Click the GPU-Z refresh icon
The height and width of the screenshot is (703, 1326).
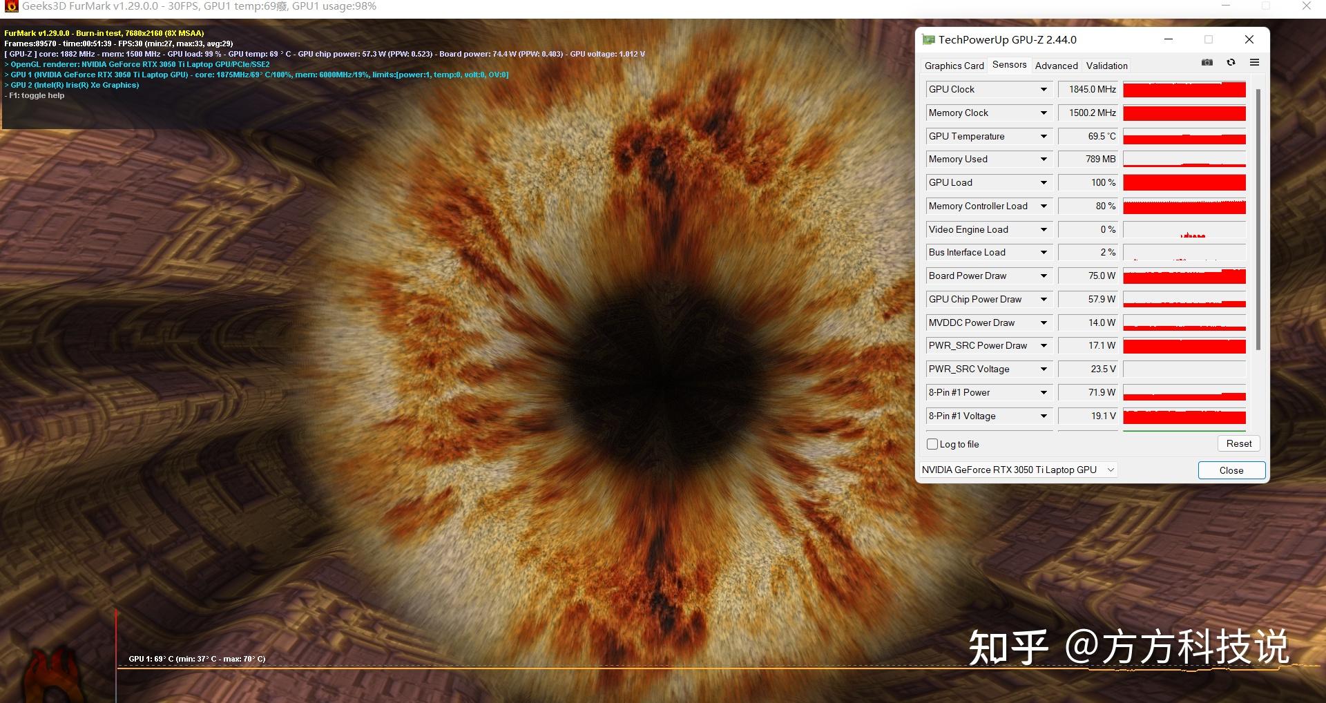coord(1231,63)
